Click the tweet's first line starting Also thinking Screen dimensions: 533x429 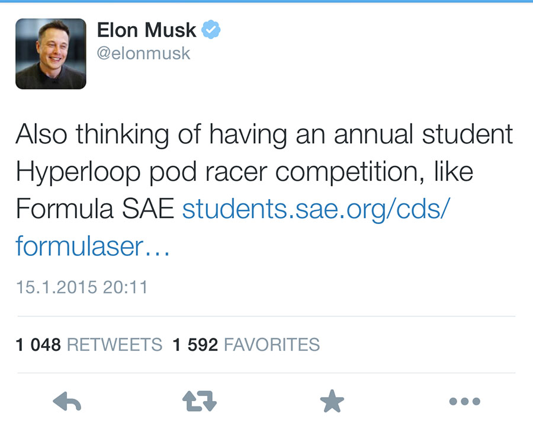pyautogui.click(x=265, y=135)
